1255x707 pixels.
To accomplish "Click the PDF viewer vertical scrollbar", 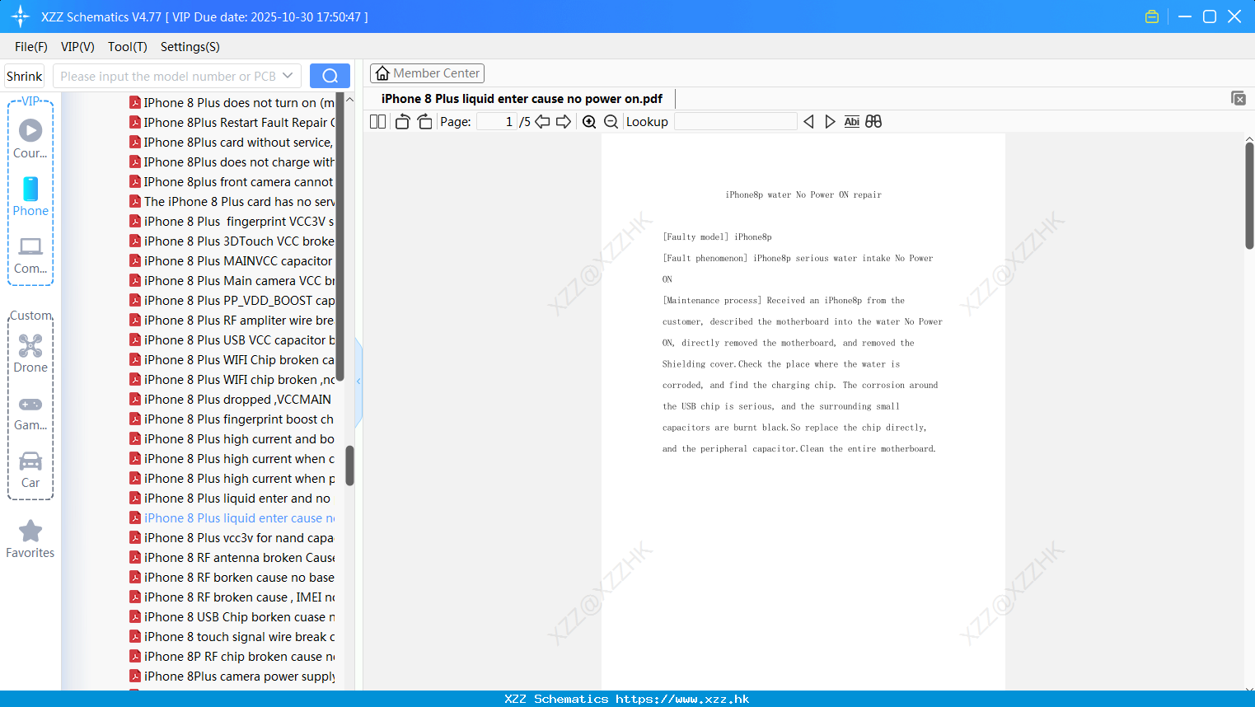I will click(1249, 195).
